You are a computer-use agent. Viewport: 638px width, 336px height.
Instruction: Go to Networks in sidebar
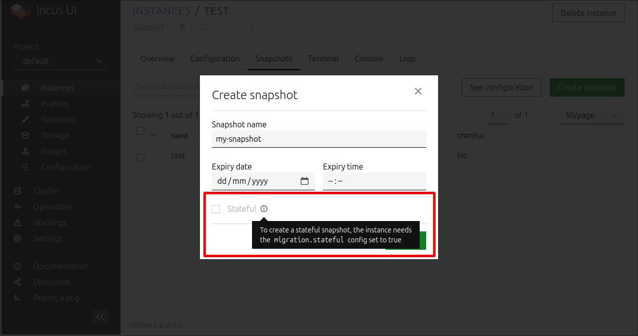pyautogui.click(x=58, y=119)
